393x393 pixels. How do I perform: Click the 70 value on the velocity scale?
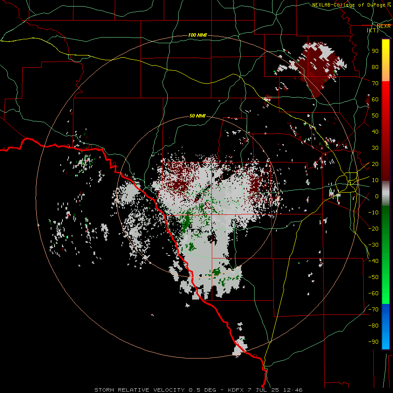point(375,83)
